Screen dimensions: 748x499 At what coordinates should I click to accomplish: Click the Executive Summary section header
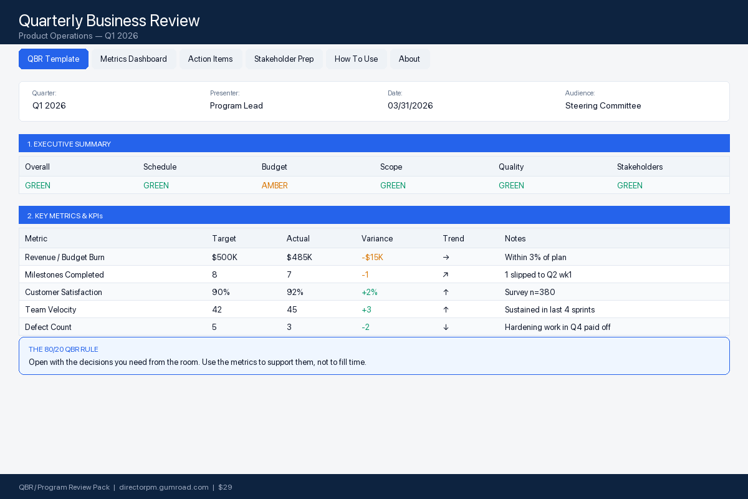point(374,143)
